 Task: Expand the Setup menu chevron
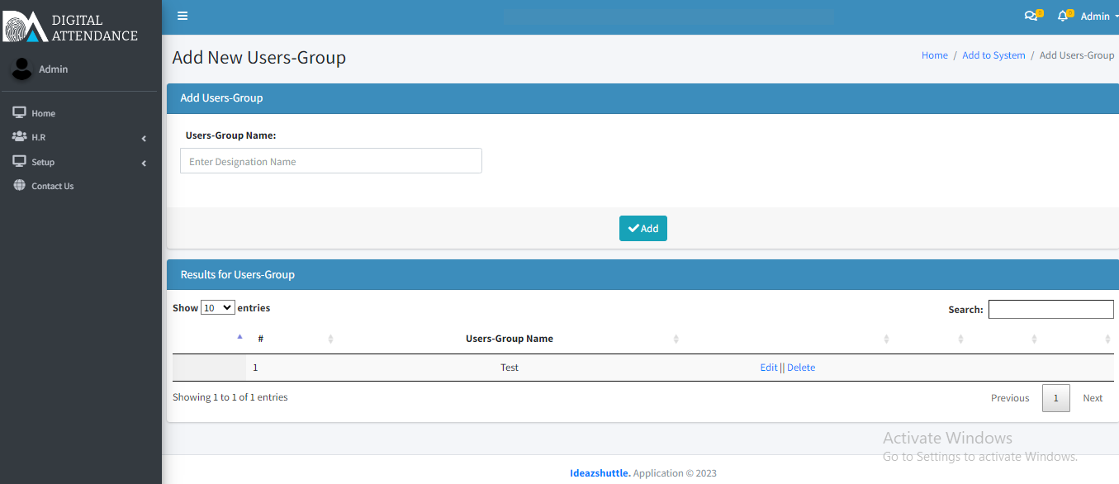(143, 163)
